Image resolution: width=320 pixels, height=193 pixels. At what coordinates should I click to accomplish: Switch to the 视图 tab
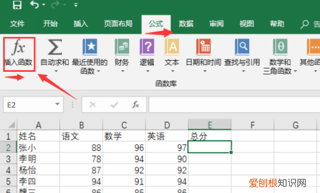coord(247,24)
